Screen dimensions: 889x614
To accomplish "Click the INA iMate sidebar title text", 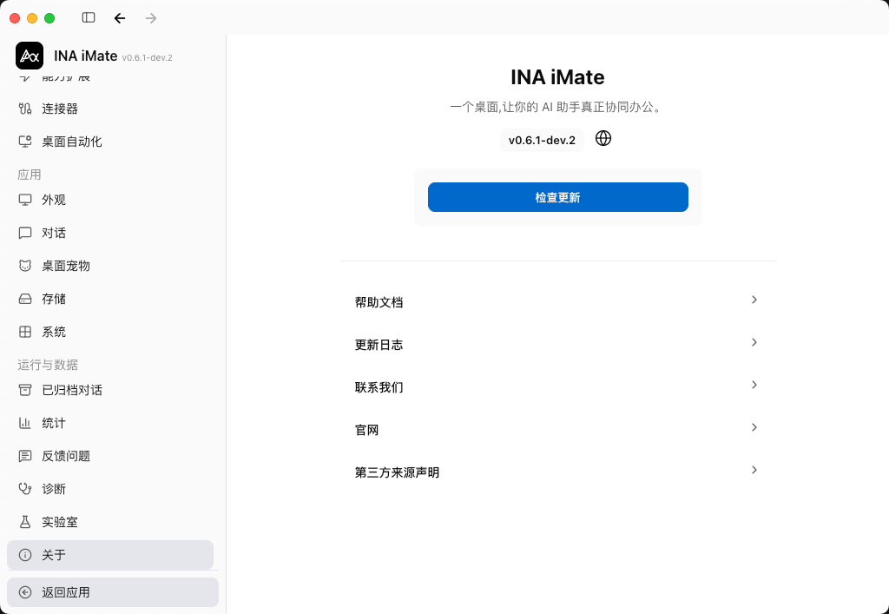I will pyautogui.click(x=86, y=56).
